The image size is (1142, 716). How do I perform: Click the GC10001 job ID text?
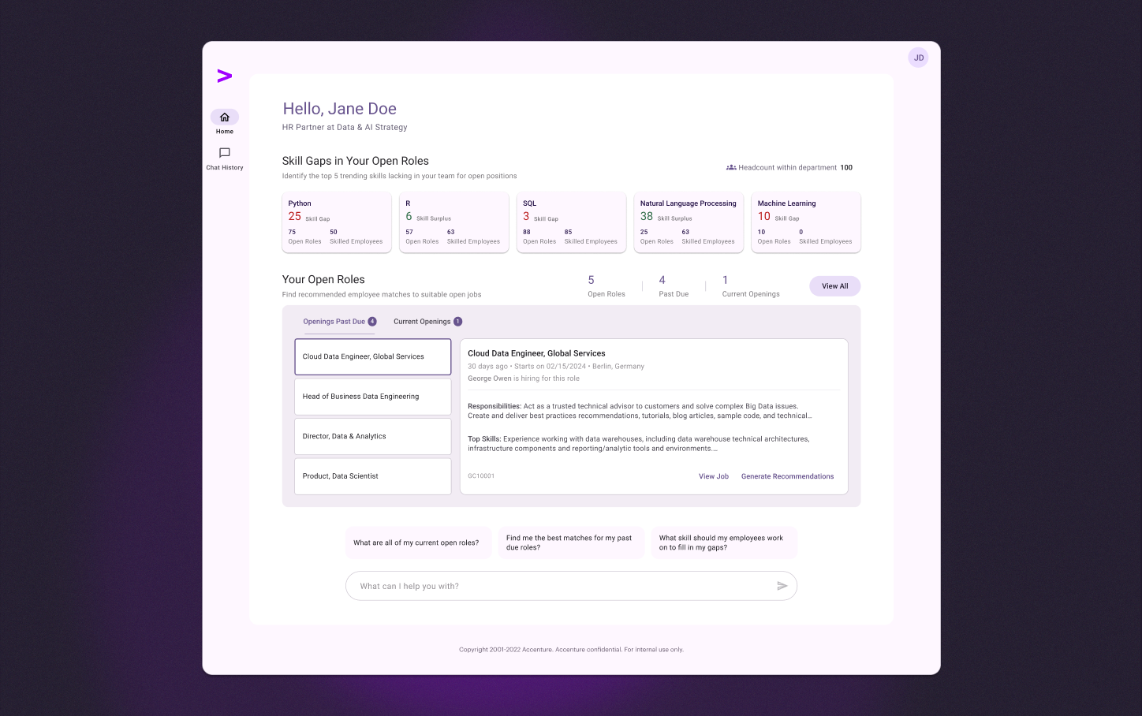(x=481, y=475)
